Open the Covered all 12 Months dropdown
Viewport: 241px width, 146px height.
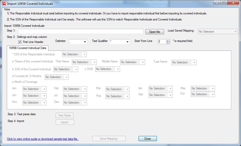click(57, 77)
